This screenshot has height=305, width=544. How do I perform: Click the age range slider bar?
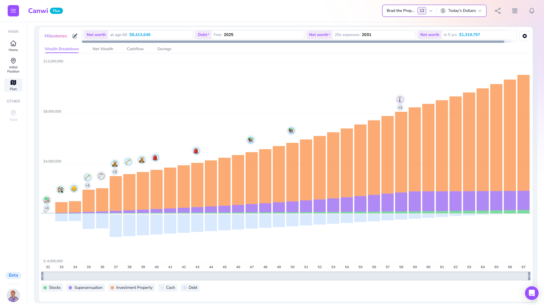285,276
